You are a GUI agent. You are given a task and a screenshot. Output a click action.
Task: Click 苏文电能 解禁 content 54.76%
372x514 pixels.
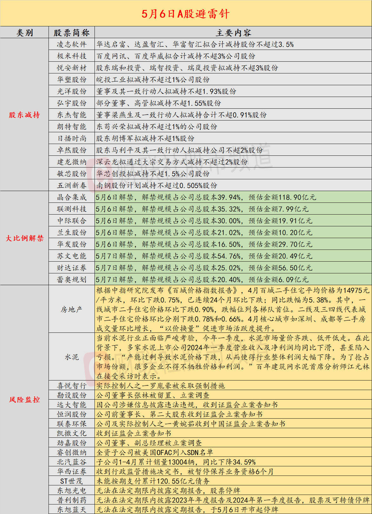click(x=204, y=256)
